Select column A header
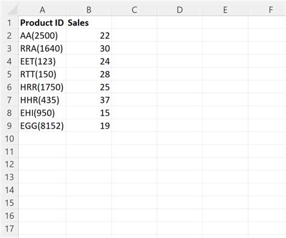This screenshot has width=286, height=238. (42, 10)
